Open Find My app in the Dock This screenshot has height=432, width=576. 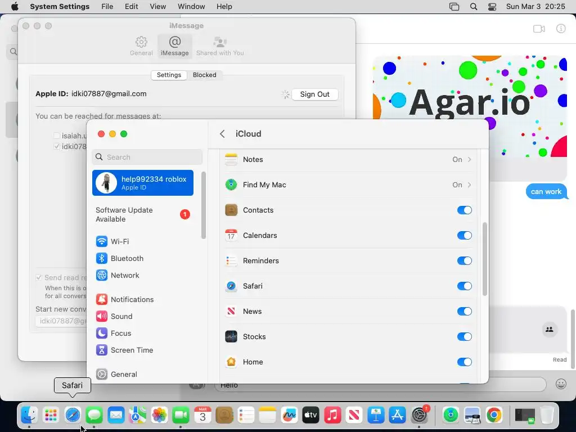[x=451, y=416]
